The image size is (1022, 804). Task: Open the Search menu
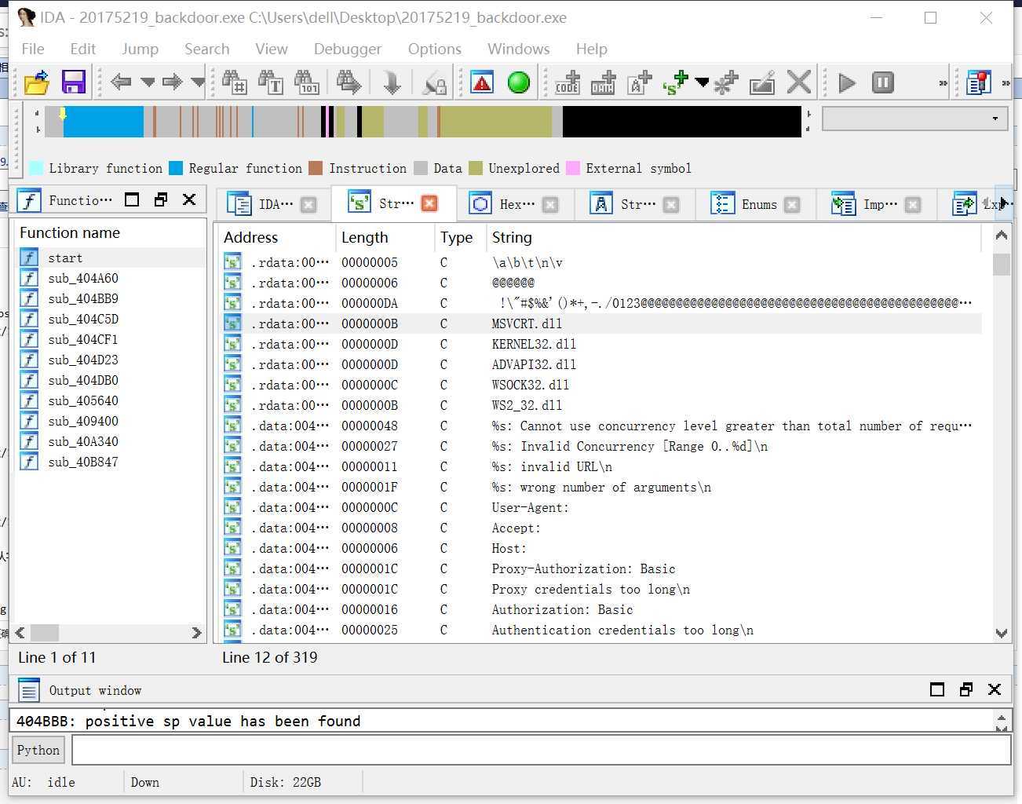[x=206, y=49]
